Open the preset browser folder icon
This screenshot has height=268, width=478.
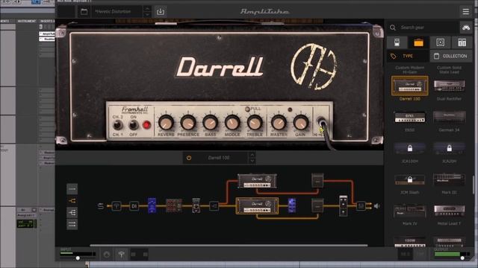[84, 12]
